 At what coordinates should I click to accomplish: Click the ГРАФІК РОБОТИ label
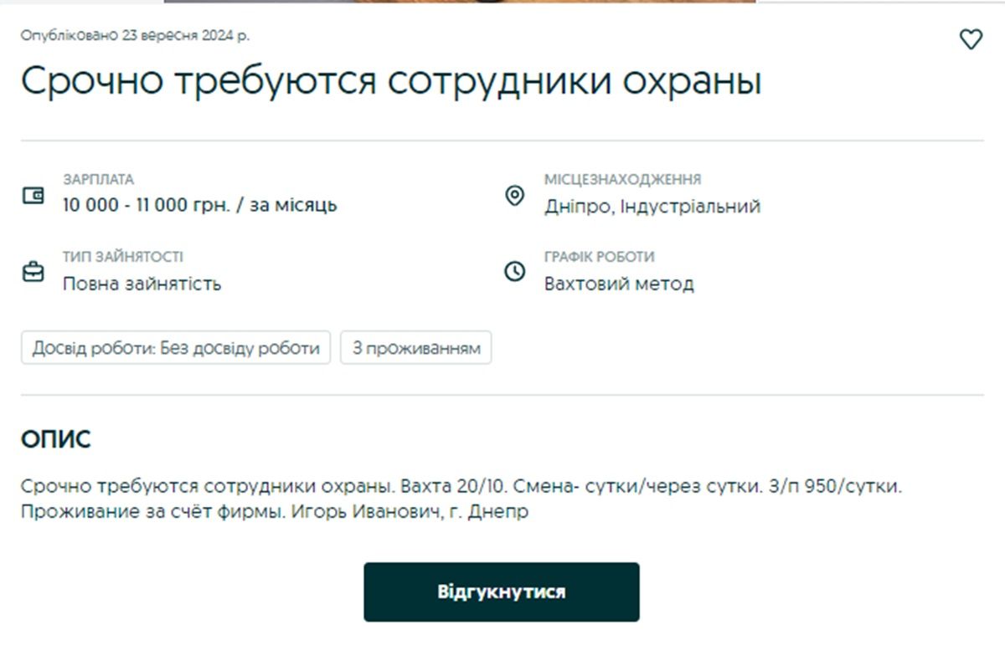click(x=599, y=257)
